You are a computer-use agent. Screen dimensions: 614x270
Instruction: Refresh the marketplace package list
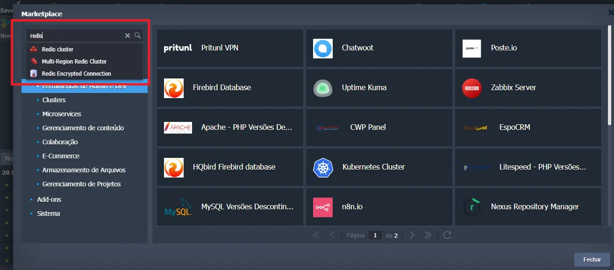(447, 235)
